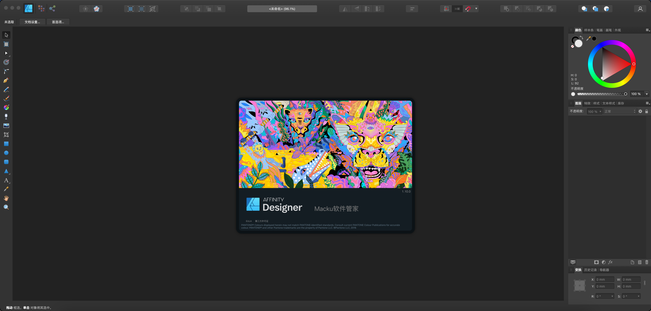The width and height of the screenshot is (651, 311).
Task: Select the Transparency wine-glass tool
Action: pos(6,117)
